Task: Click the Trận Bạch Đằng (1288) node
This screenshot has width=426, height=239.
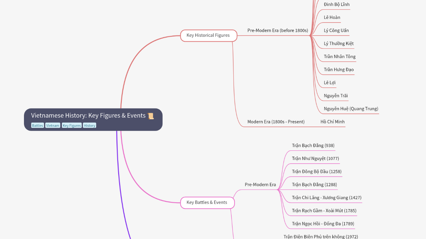Action: [314, 185]
